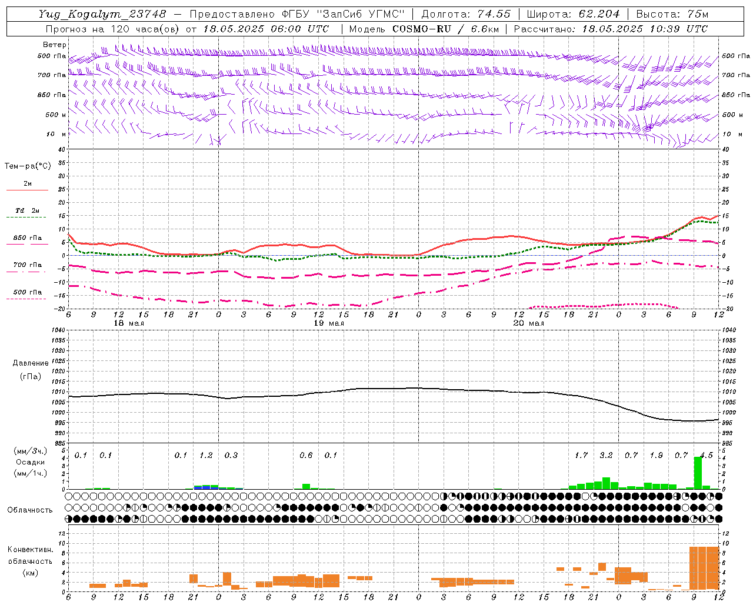Select the text "ЗапСиб УГМС" in the header
Screen dimensions: 753x602
[361, 14]
